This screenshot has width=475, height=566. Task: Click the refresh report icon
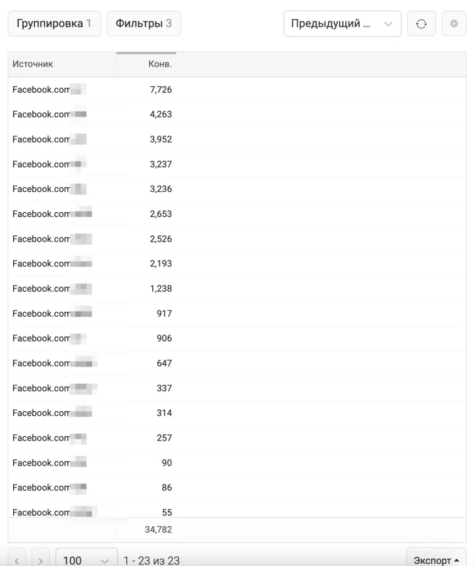421,24
